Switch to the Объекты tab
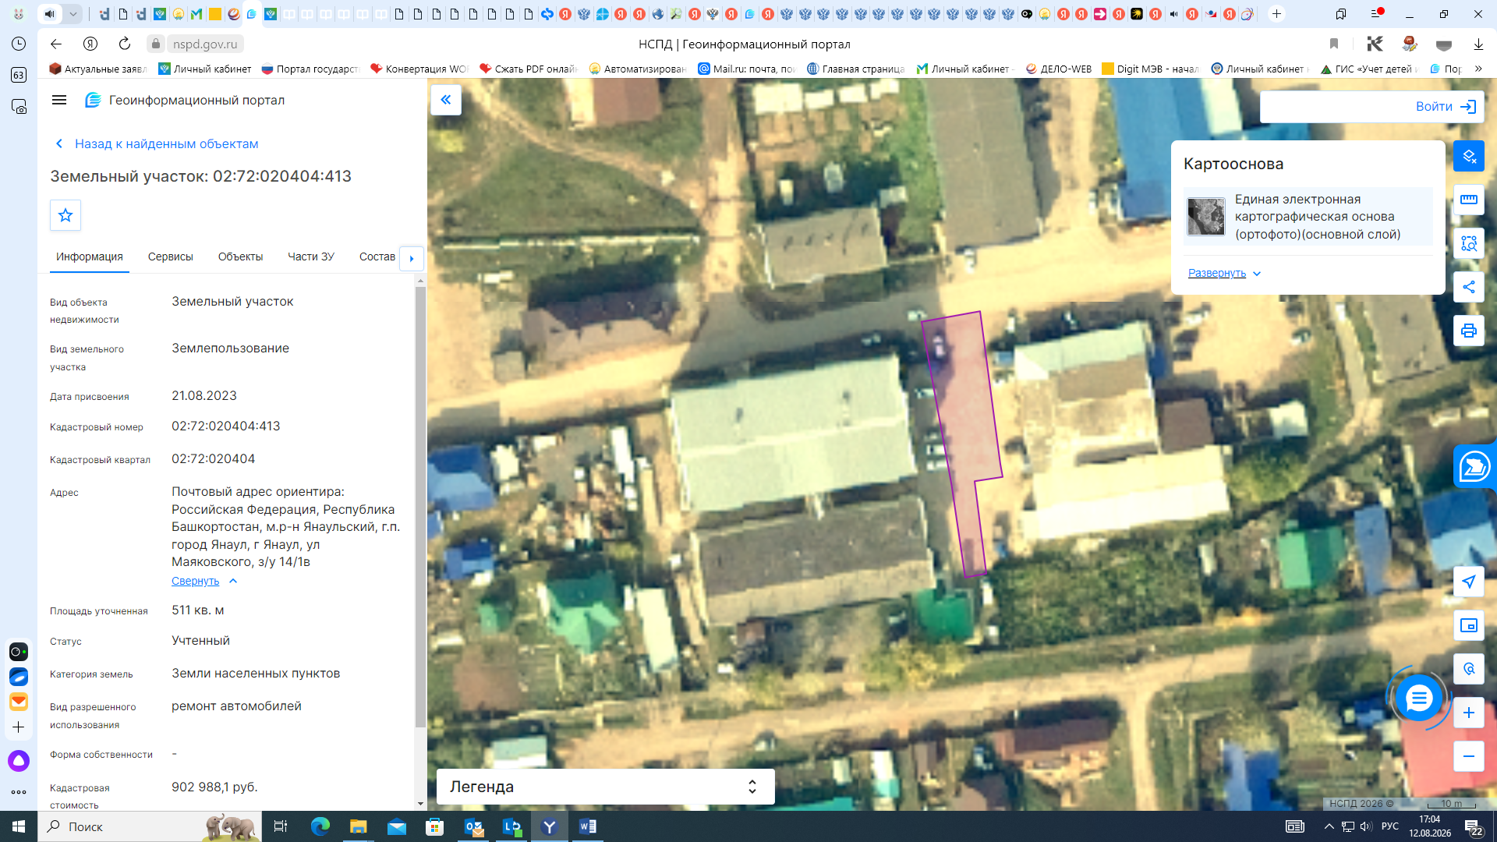Screen dimensions: 1497x842 click(x=240, y=256)
